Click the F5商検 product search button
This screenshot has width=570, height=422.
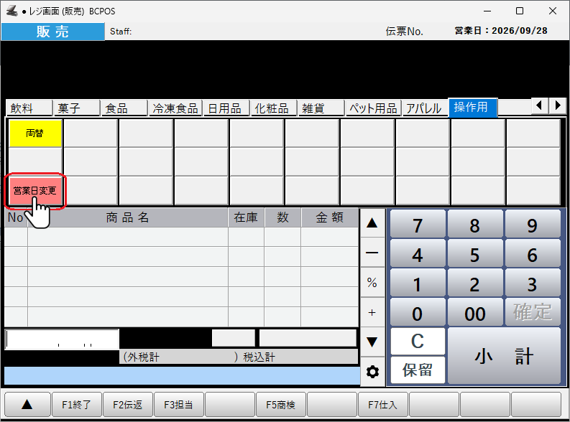pyautogui.click(x=280, y=404)
